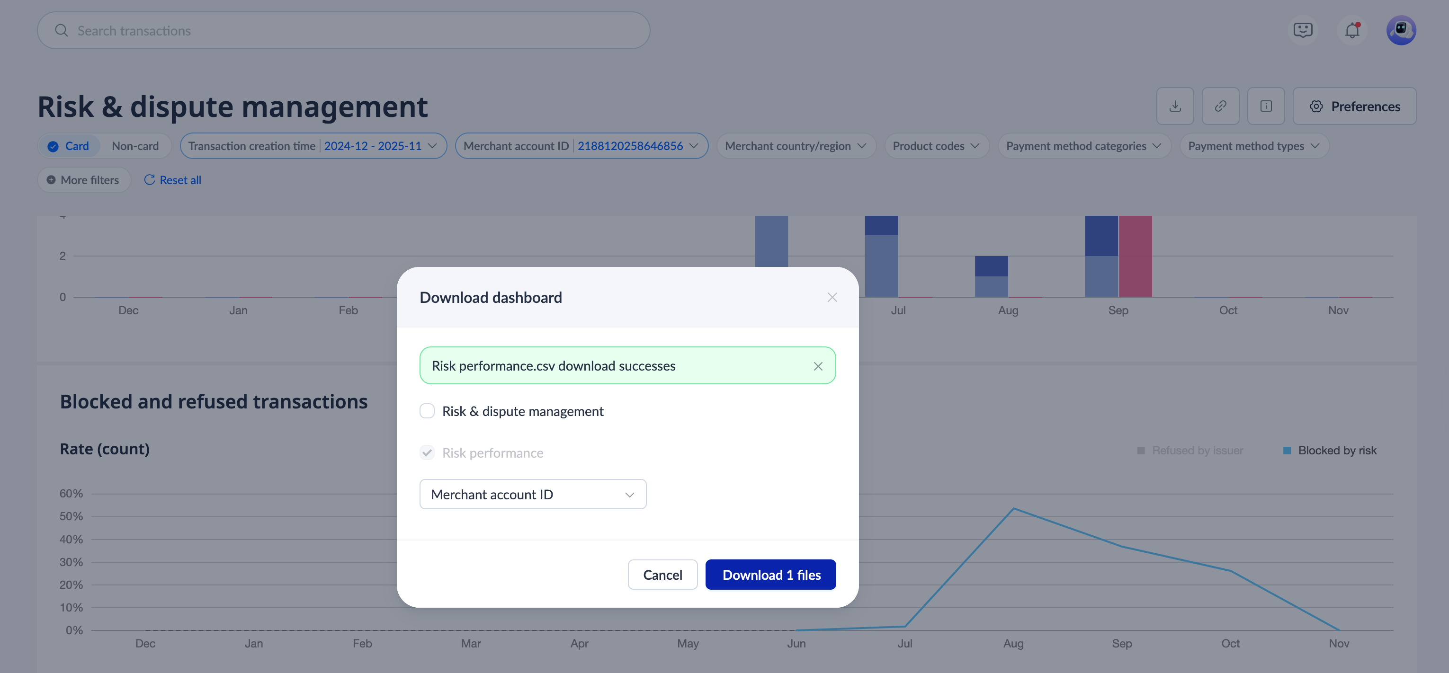This screenshot has width=1449, height=673.
Task: Click the feedback chat icon
Action: coord(1302,30)
